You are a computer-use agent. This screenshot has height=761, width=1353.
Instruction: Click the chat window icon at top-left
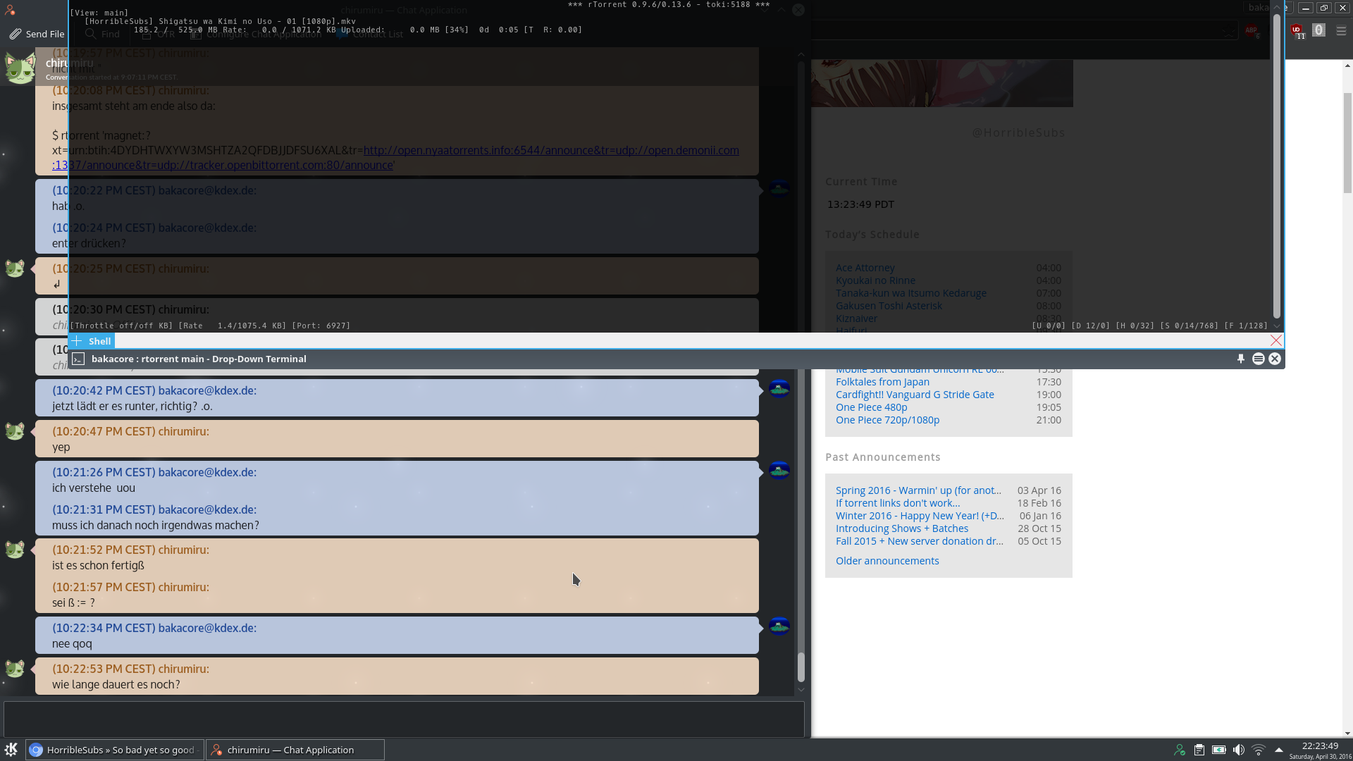pyautogui.click(x=10, y=10)
